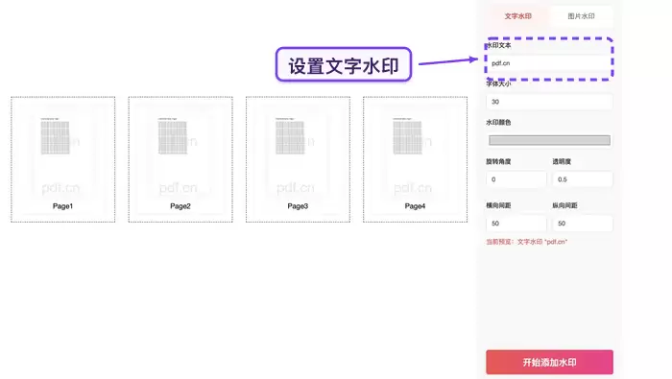
Task: Click the 纵向间距 label
Action: pyautogui.click(x=564, y=205)
